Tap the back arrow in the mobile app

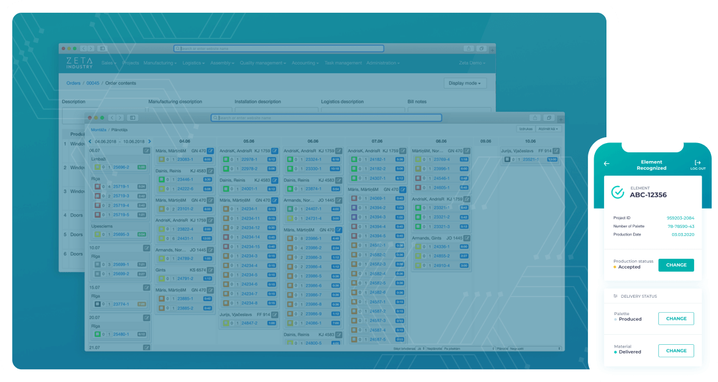pyautogui.click(x=606, y=163)
